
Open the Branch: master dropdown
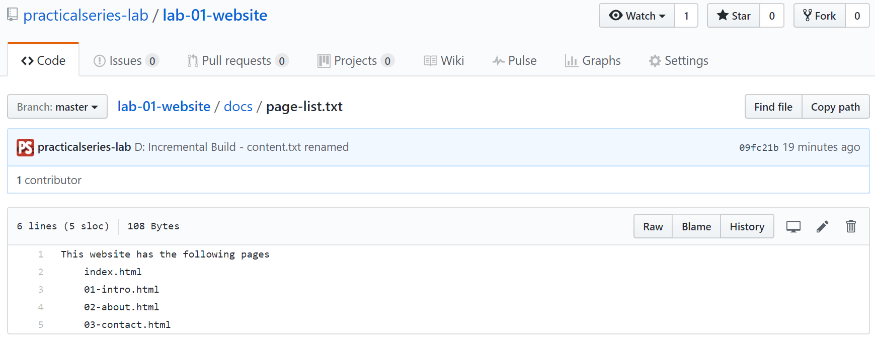click(57, 107)
